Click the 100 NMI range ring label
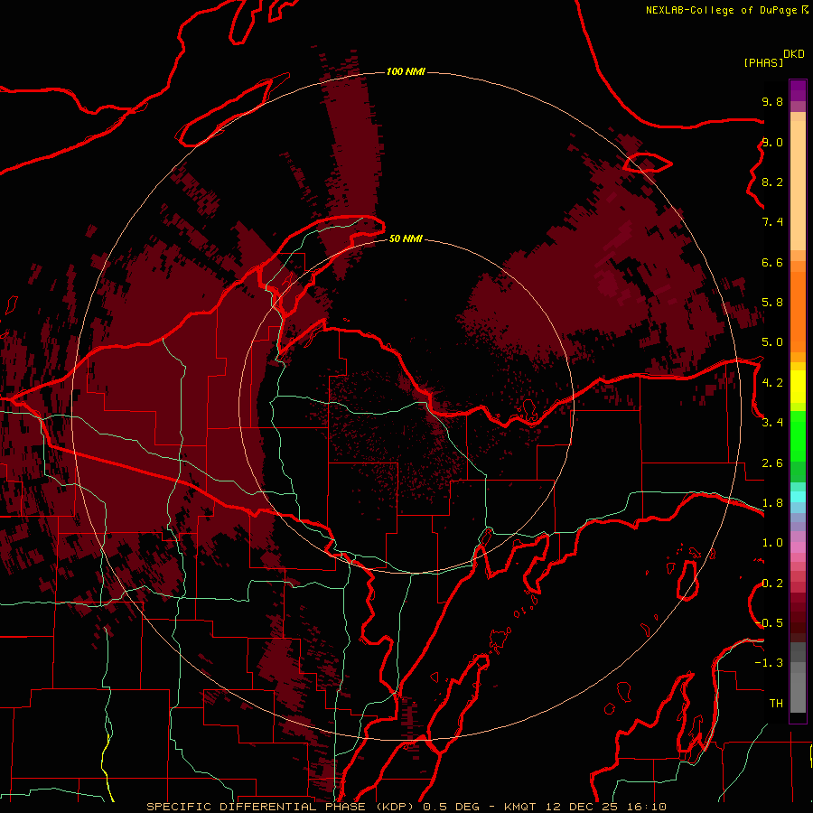 tap(406, 71)
